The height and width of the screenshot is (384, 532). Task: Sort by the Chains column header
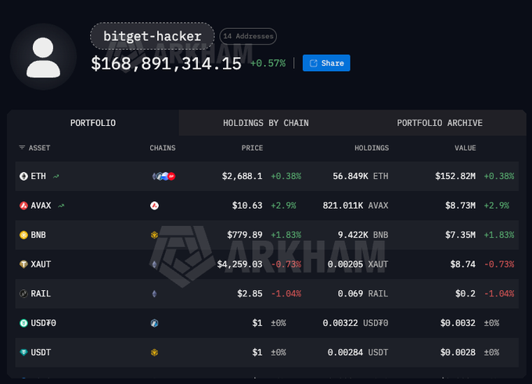coord(163,148)
